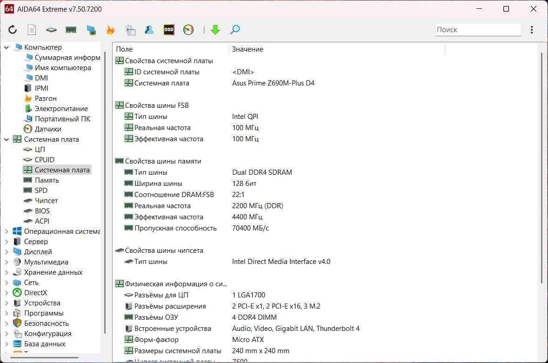Image resolution: width=548 pixels, height=363 pixels.
Task: Click the Форм-фактор row
Action: pos(325,340)
